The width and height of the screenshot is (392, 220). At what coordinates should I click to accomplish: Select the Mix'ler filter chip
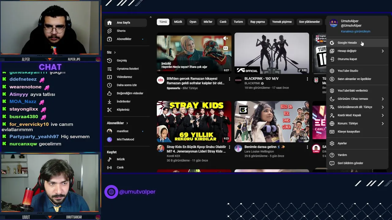208,22
